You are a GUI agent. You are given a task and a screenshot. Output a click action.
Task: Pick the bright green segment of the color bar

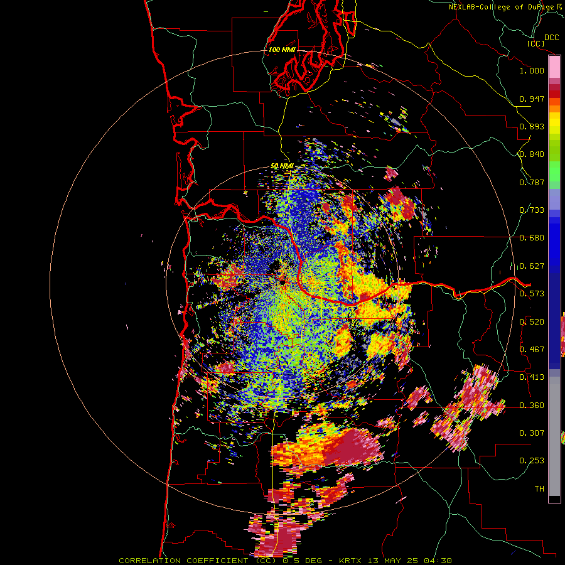coord(554,171)
